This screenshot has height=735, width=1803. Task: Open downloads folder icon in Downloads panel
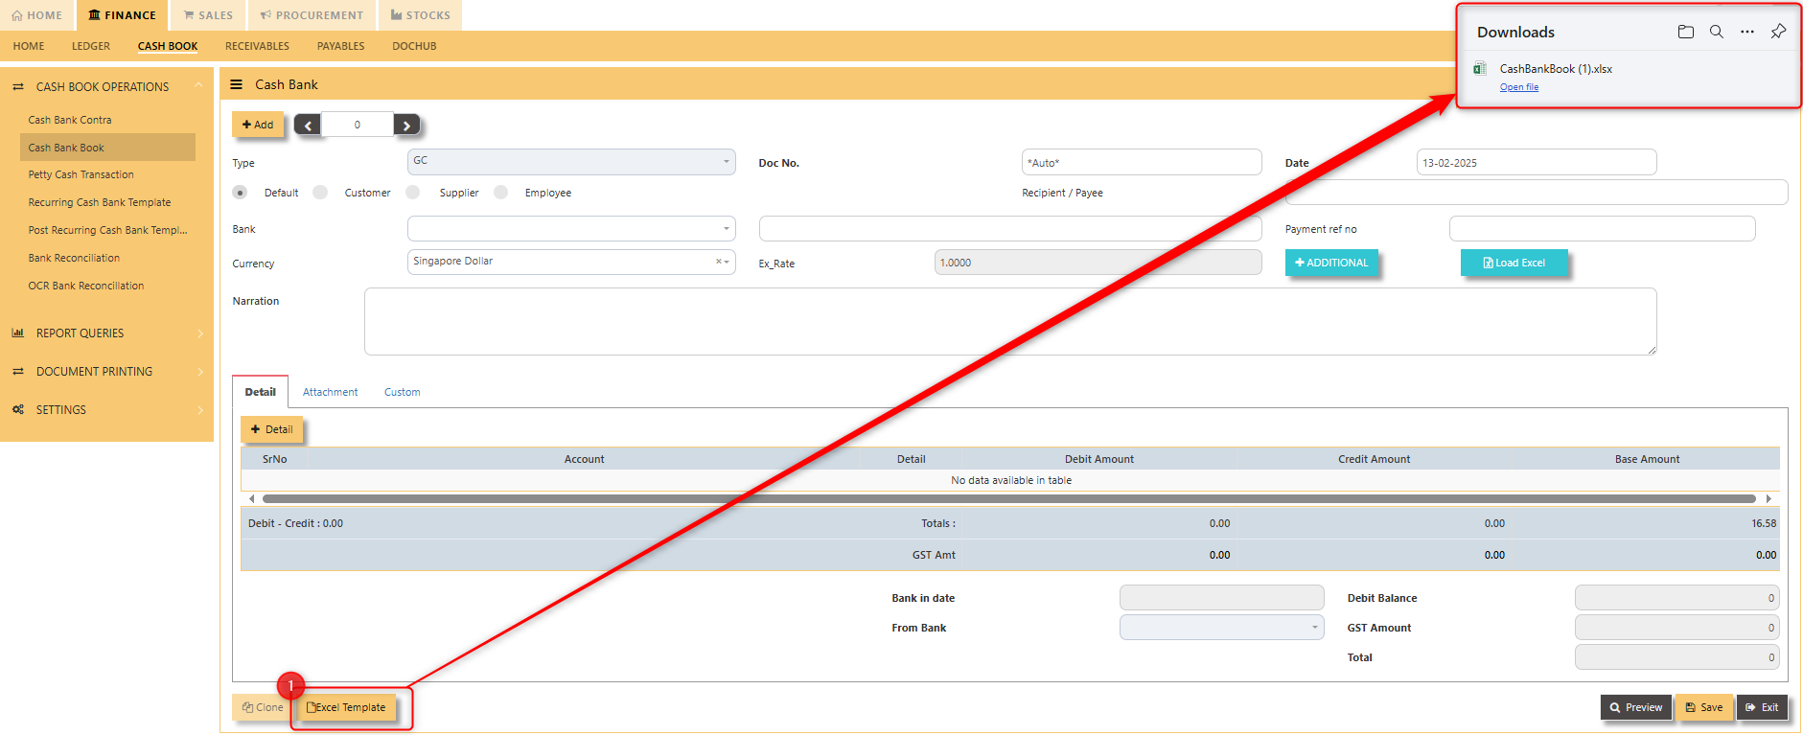(x=1685, y=32)
